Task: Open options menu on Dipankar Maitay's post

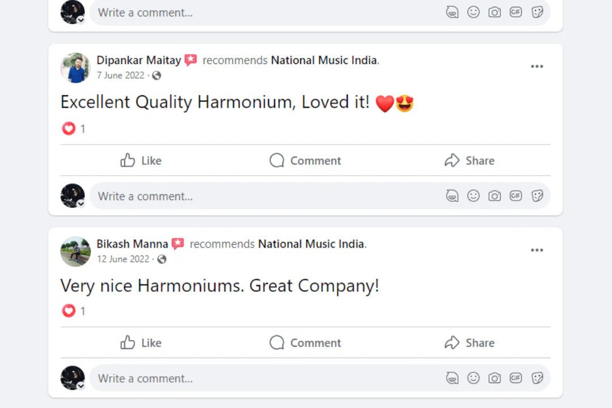Action: (537, 67)
